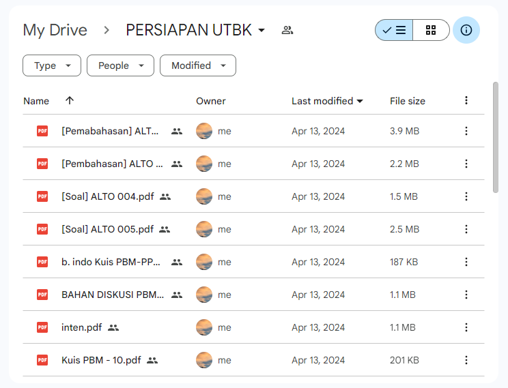Click file size 187 KB

(404, 262)
